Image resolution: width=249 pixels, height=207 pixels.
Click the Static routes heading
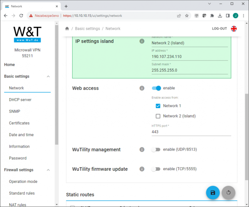point(80,195)
